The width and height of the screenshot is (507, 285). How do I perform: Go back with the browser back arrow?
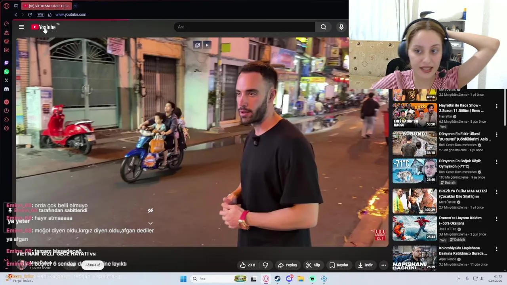16,15
